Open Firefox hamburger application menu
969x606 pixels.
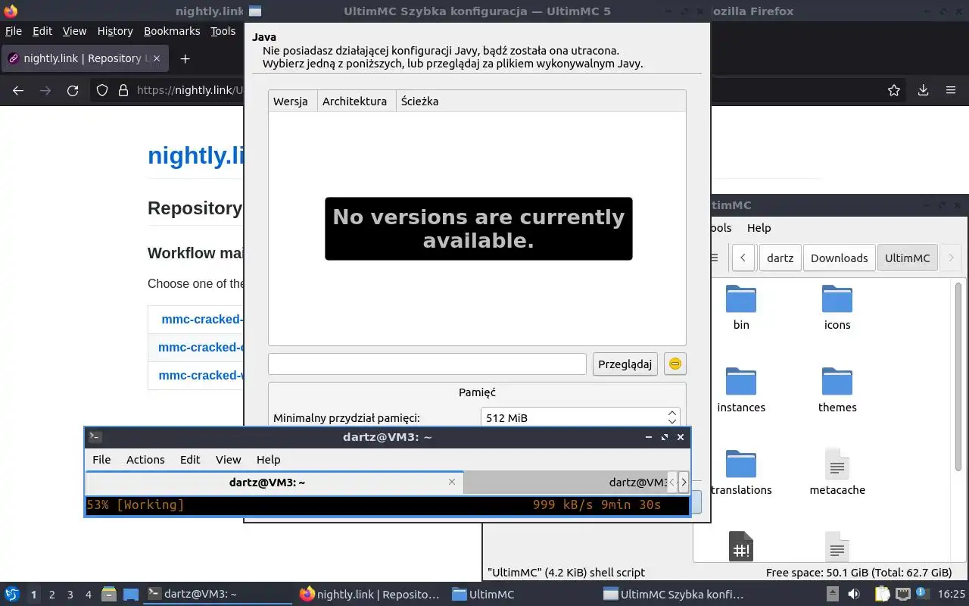(x=951, y=90)
